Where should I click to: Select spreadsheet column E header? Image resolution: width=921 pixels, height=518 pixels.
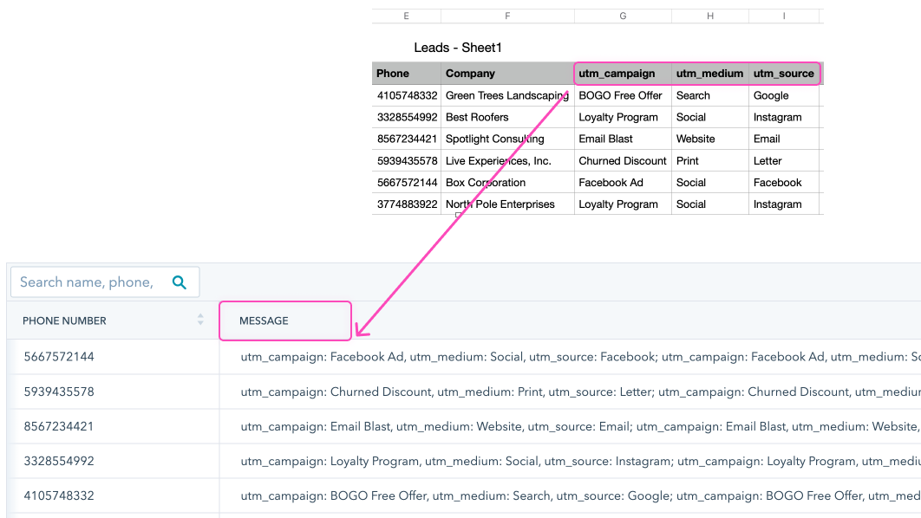(406, 16)
